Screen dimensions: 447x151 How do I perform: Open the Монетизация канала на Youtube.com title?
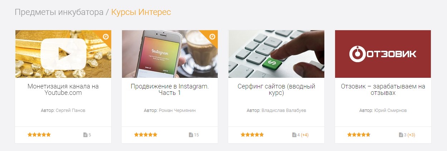pos(63,90)
